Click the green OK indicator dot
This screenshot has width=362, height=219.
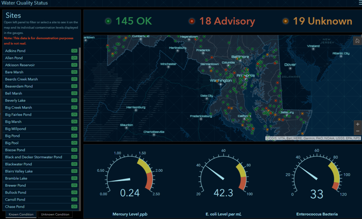click(x=109, y=21)
